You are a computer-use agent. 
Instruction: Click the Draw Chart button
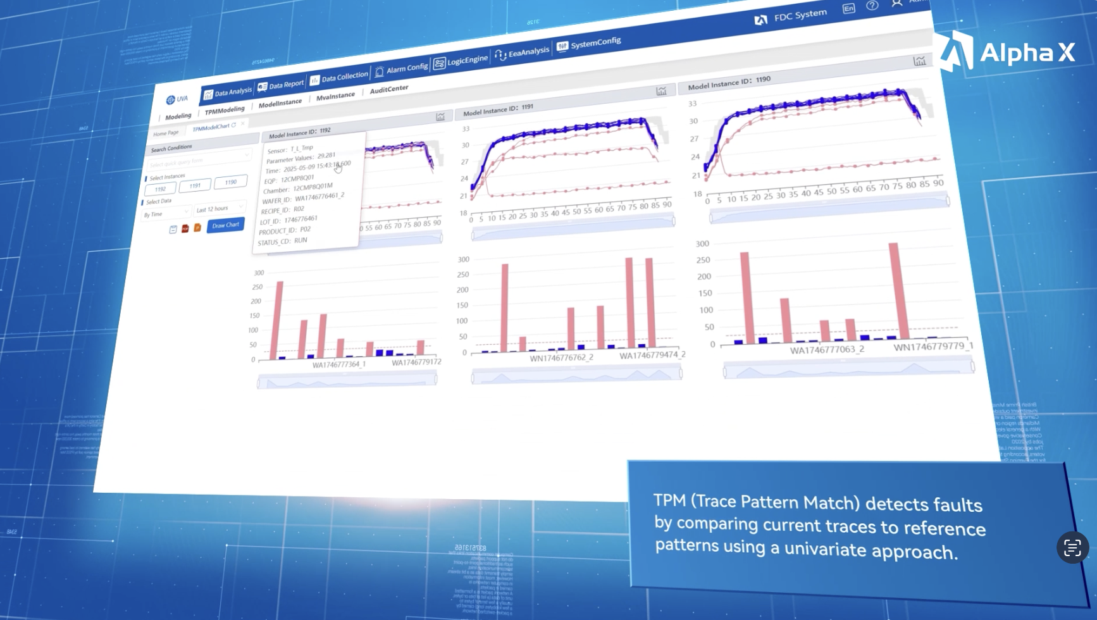226,225
